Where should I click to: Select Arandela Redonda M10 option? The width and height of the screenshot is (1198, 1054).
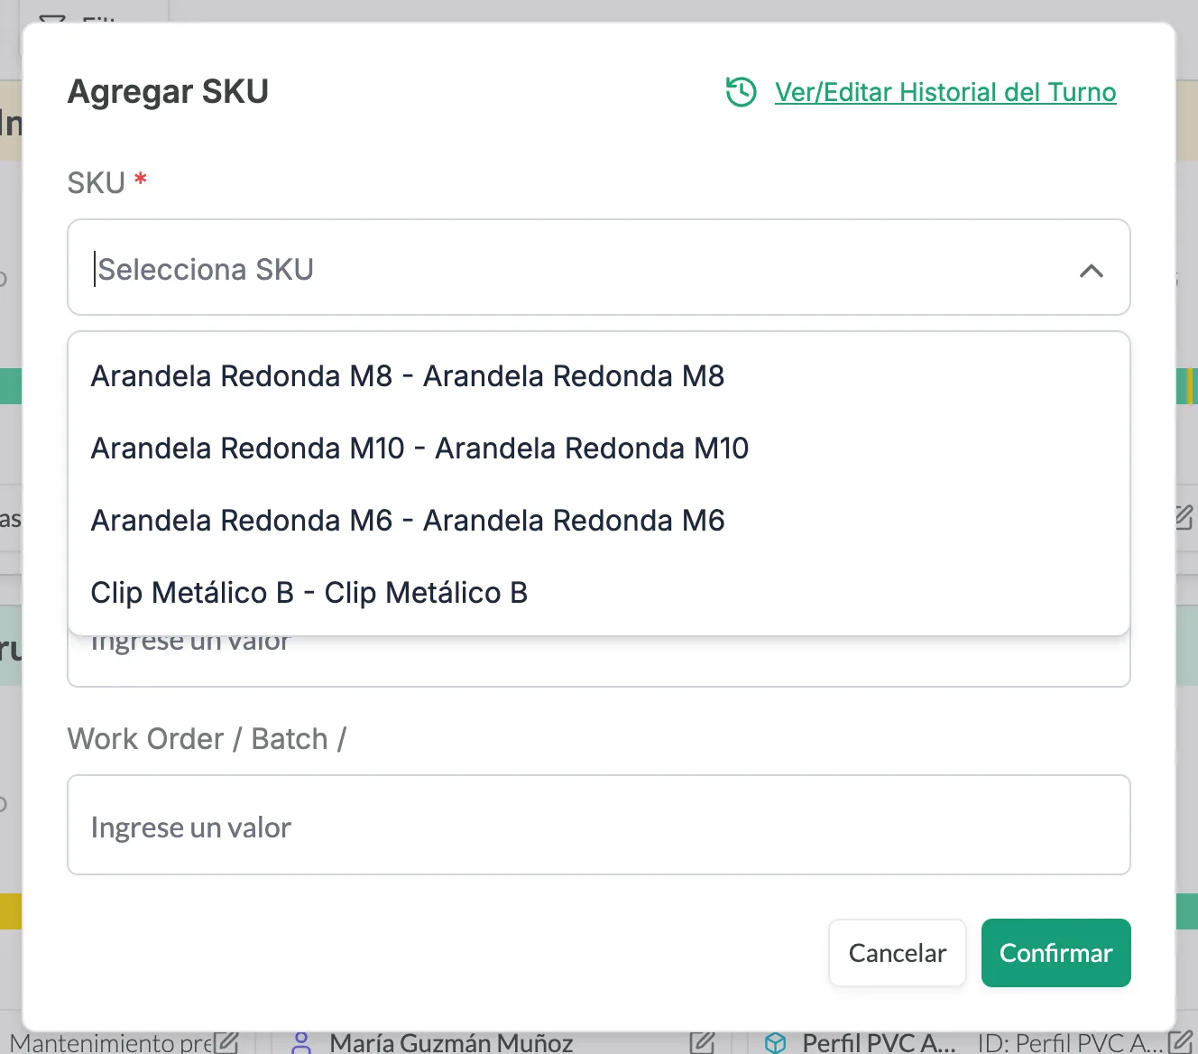coord(599,448)
